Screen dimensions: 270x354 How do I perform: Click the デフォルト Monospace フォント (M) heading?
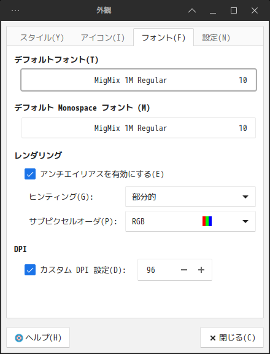[82, 108]
